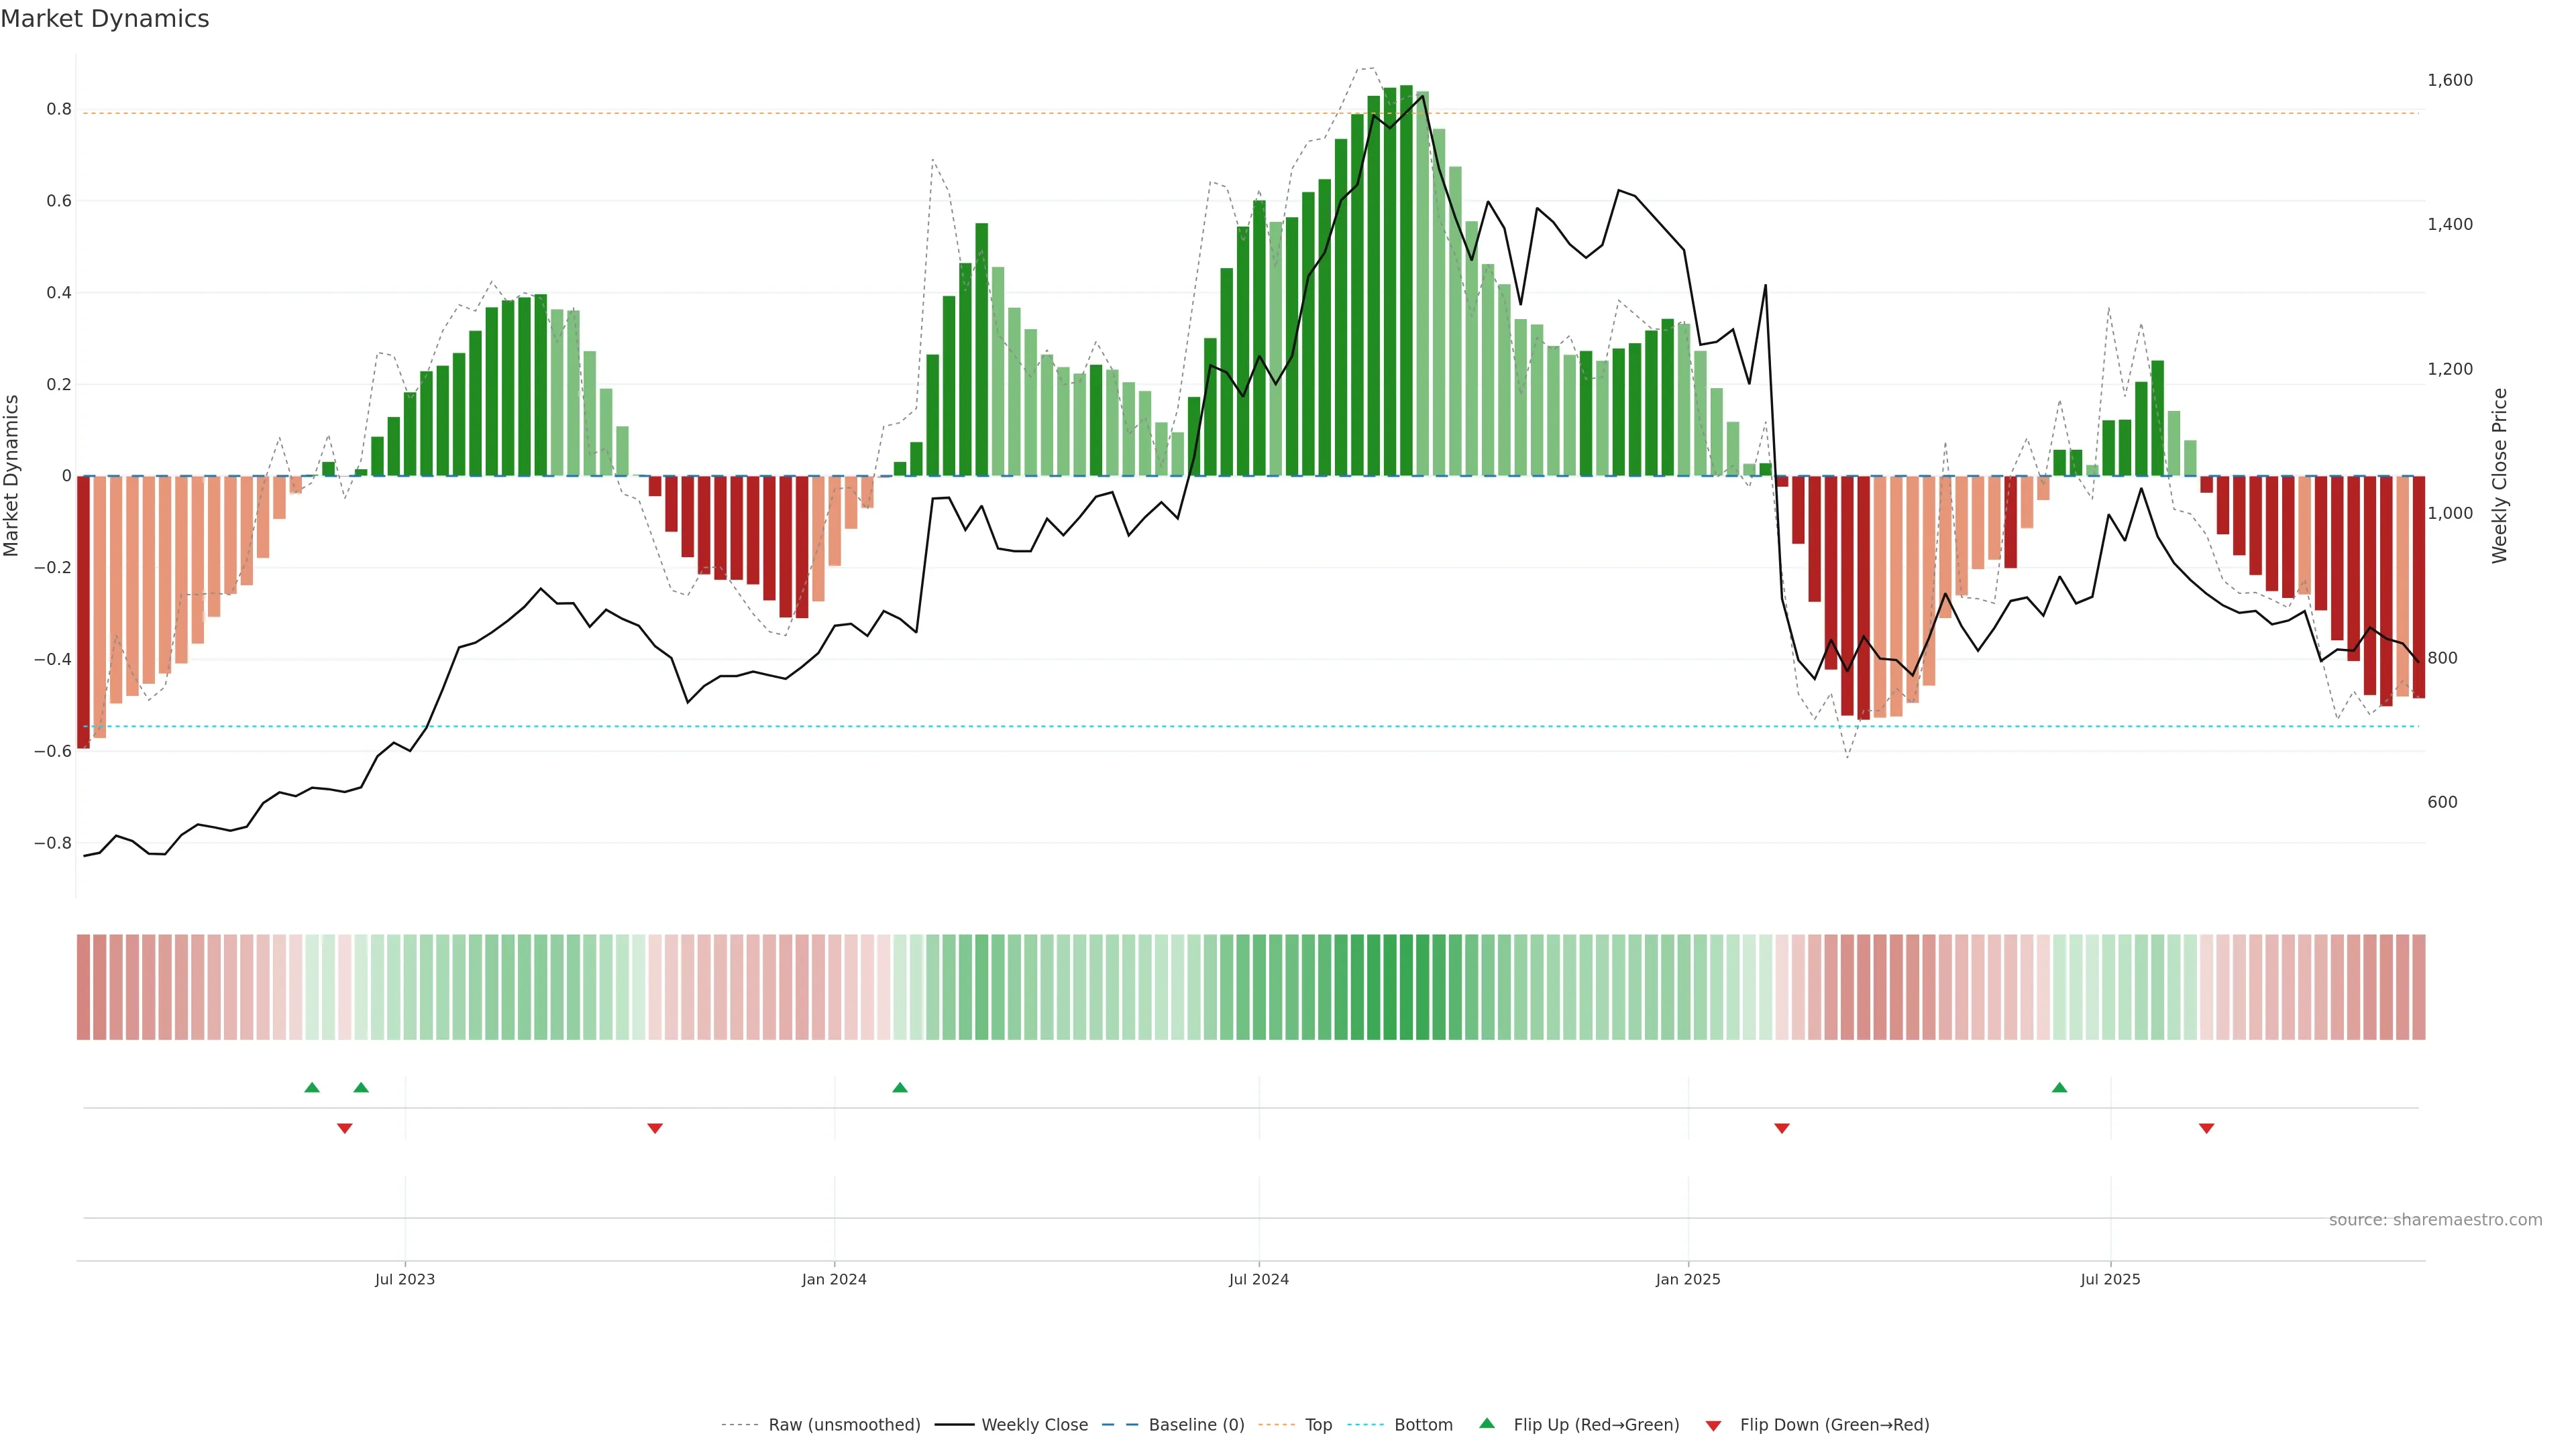Toggle the Flip Down (Green→Red) legend entry
2576x1448 pixels.
pyautogui.click(x=1834, y=1425)
